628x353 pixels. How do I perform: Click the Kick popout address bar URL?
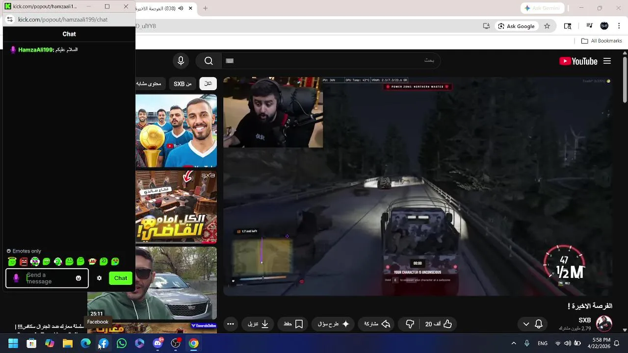pos(63,20)
